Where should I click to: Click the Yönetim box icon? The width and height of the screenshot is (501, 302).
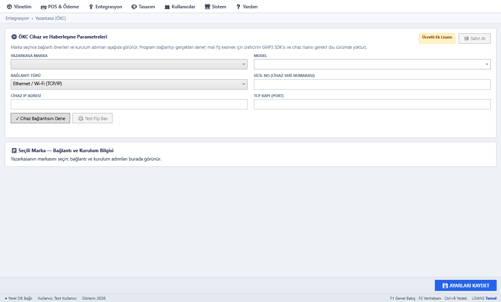click(x=9, y=7)
